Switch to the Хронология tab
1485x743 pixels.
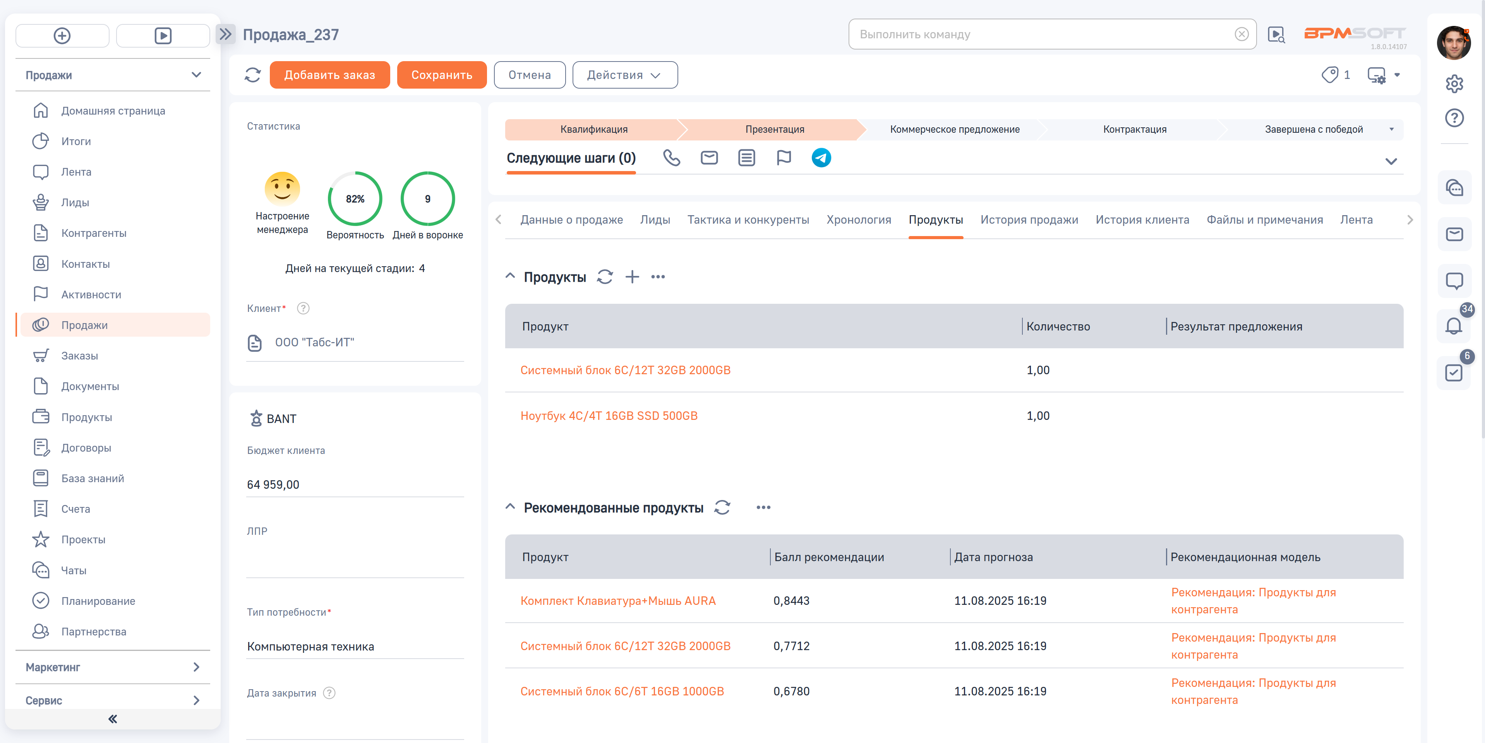coord(858,220)
